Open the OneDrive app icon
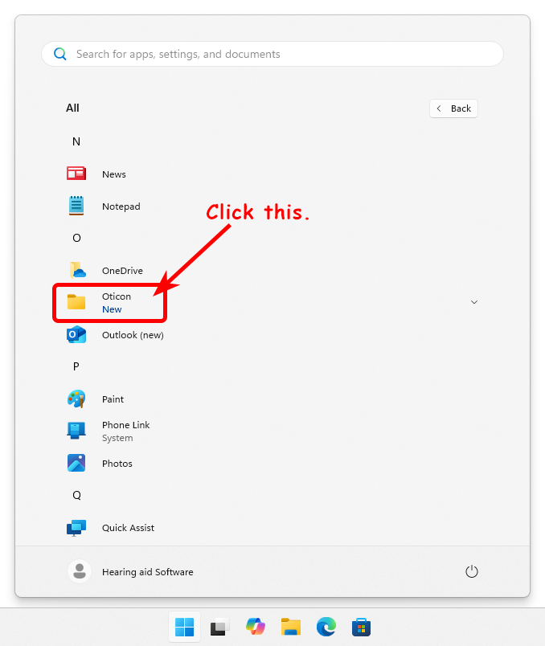This screenshot has height=646, width=545. 76,270
